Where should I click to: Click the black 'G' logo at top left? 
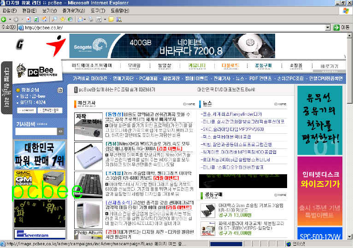point(20,44)
